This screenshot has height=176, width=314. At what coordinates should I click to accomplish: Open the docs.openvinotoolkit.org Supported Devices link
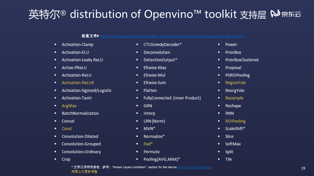pyautogui.click(x=172, y=36)
